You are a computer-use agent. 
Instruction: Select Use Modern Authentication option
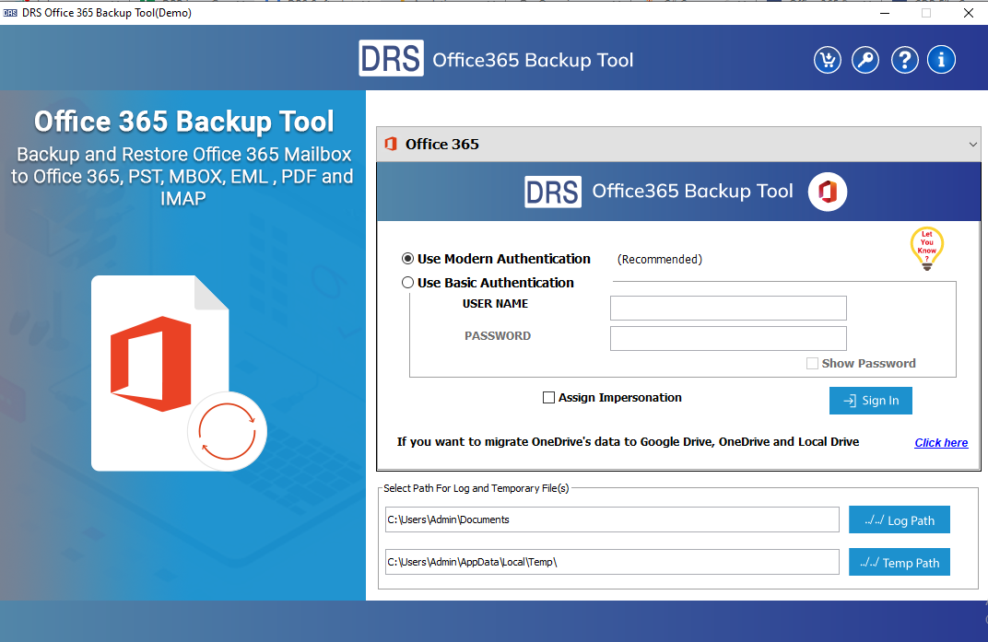408,259
